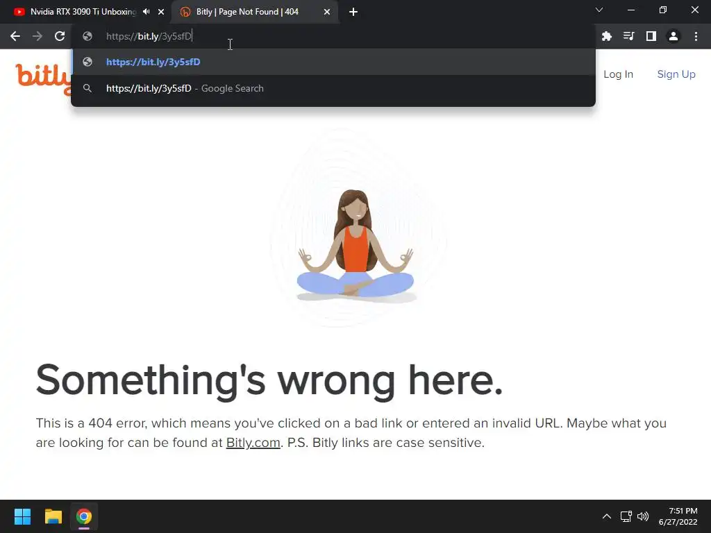This screenshot has height=533, width=711.
Task: Open the media controls icon
Action: [628, 36]
